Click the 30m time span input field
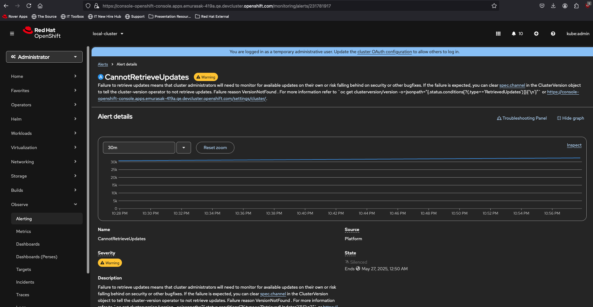Image resolution: width=593 pixels, height=307 pixels. coord(139,148)
